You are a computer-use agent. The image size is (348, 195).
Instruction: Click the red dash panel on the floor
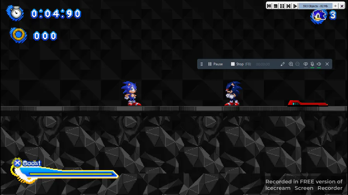point(308,103)
